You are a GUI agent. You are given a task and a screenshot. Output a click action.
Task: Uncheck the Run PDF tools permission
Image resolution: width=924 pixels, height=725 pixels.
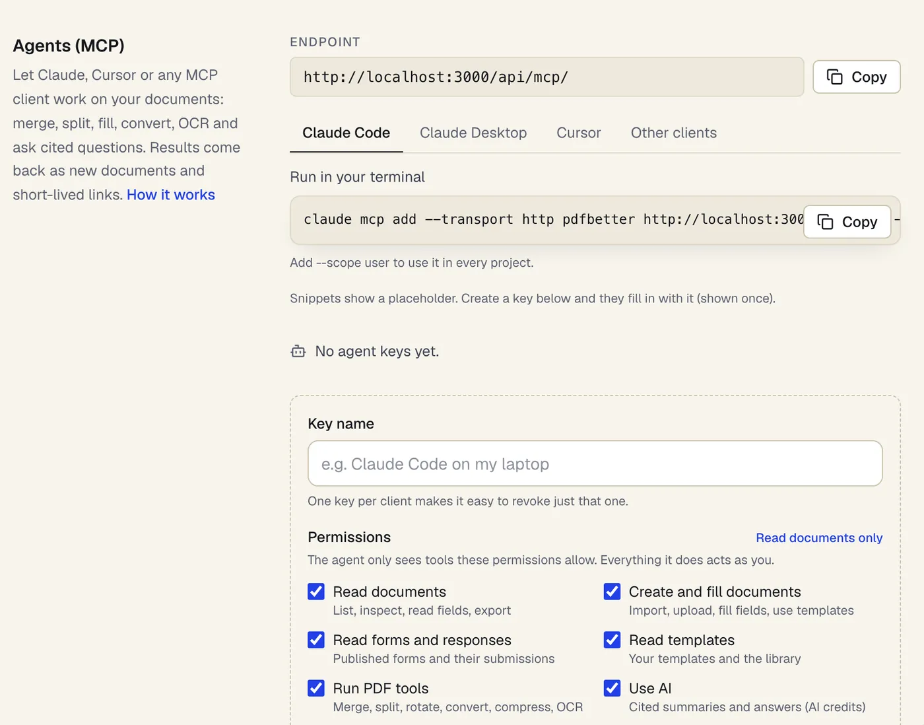tap(316, 688)
